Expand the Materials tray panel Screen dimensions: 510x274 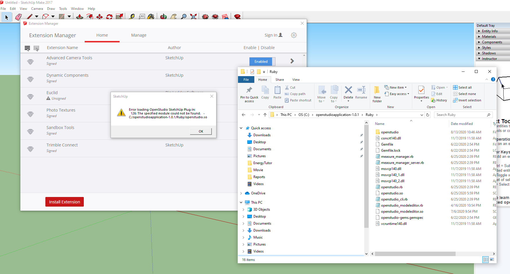coord(493,37)
